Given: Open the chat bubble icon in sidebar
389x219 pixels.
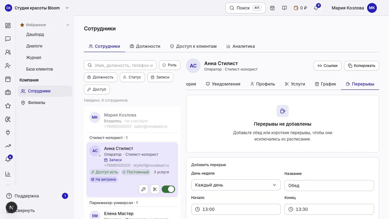Looking at the screenshot, I should (x=8, y=39).
